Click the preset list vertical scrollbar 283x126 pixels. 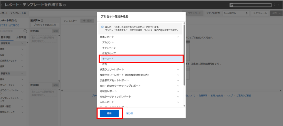point(184,56)
